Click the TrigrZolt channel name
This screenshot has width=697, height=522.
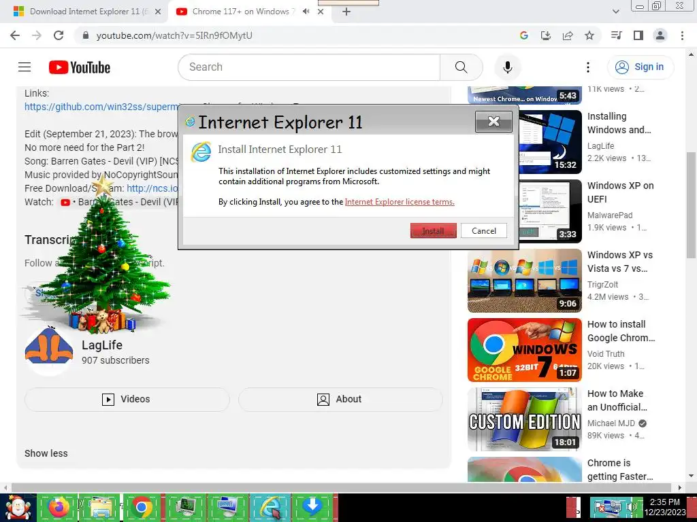click(602, 285)
